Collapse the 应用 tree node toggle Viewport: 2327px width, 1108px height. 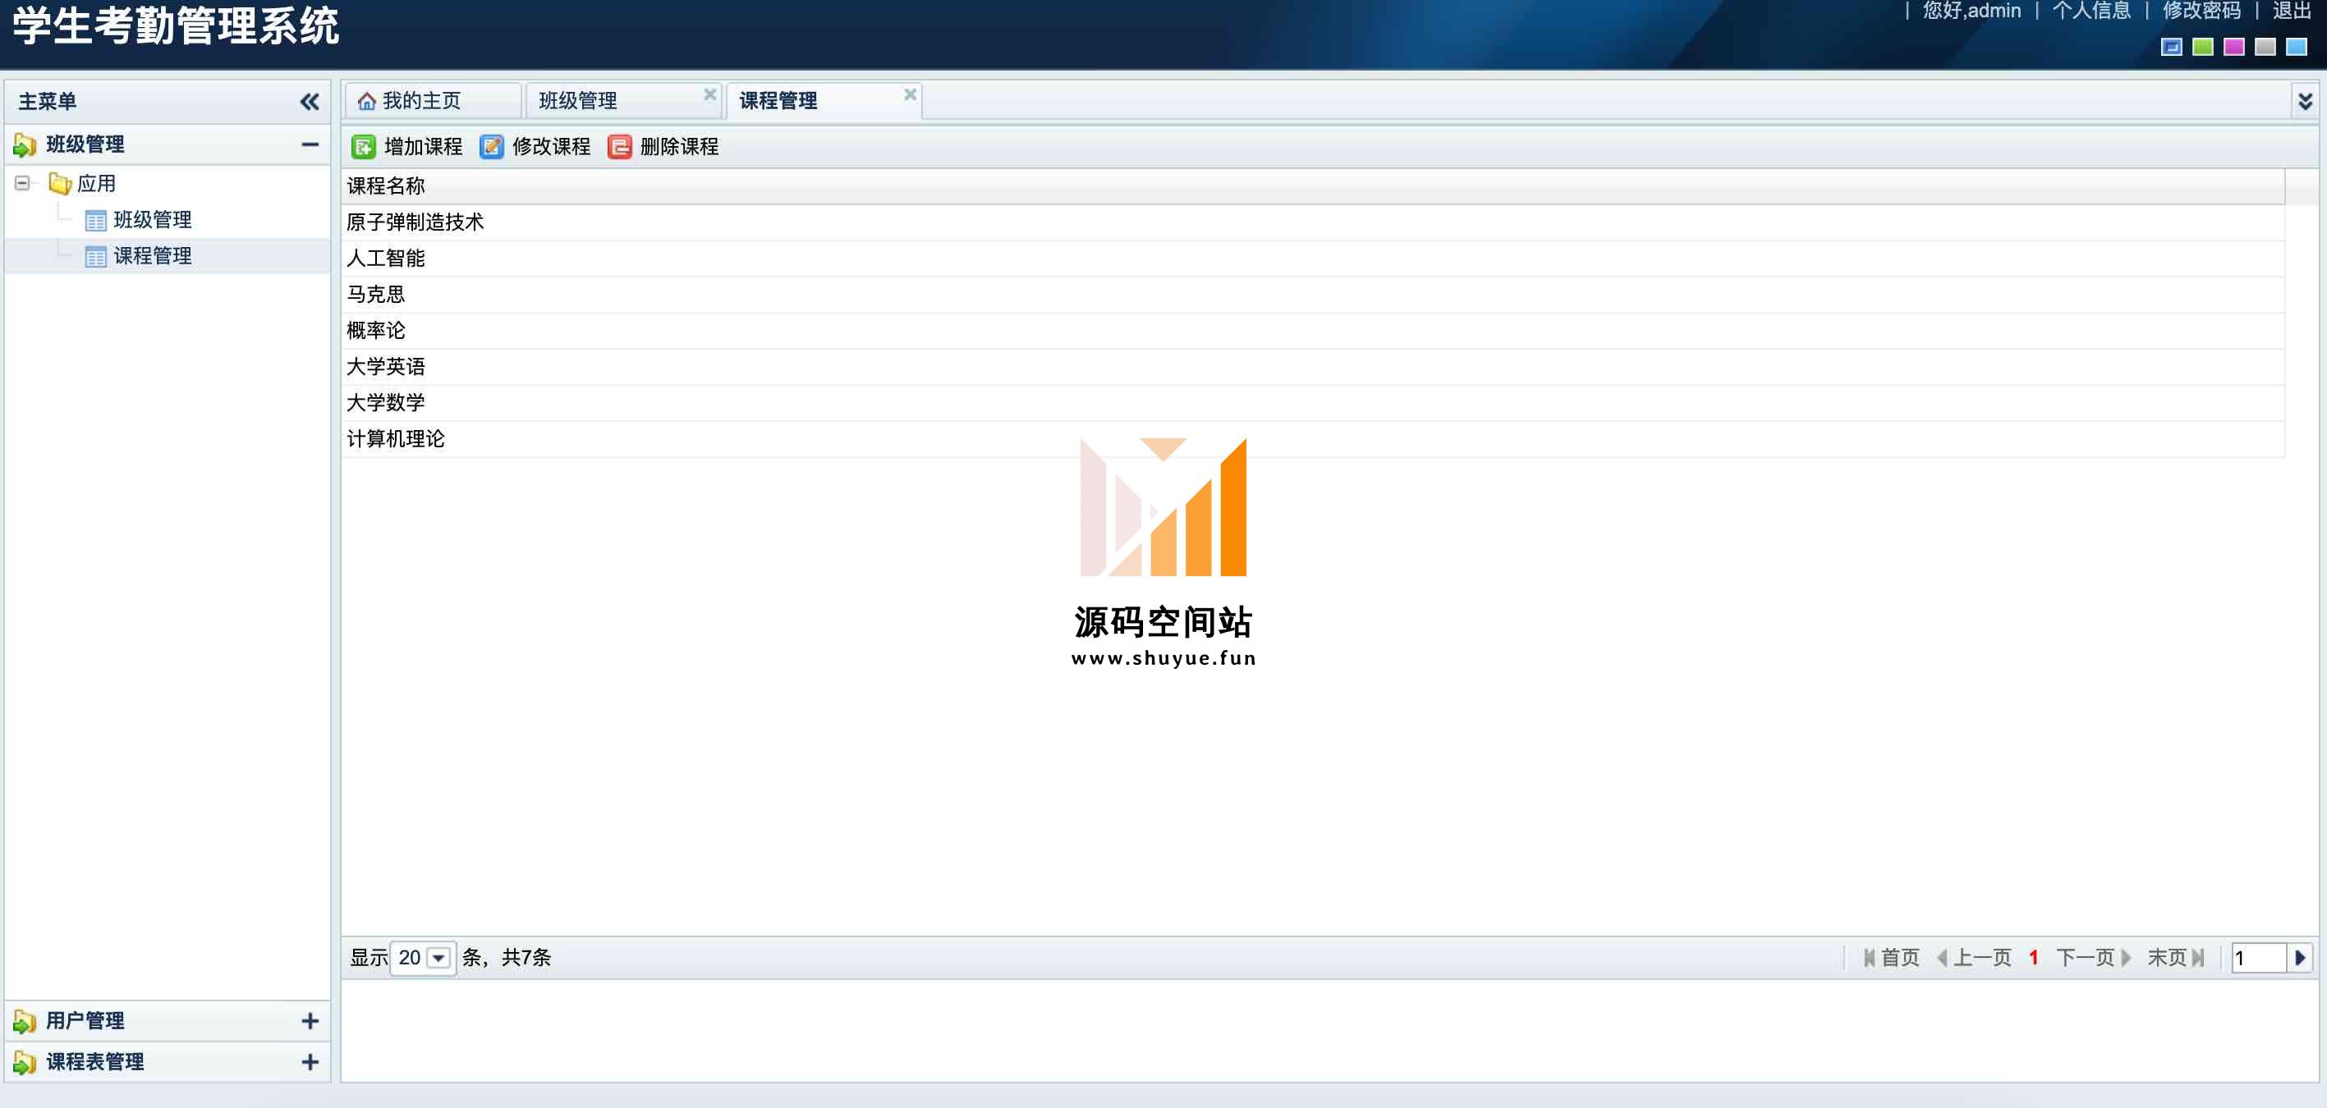point(21,183)
